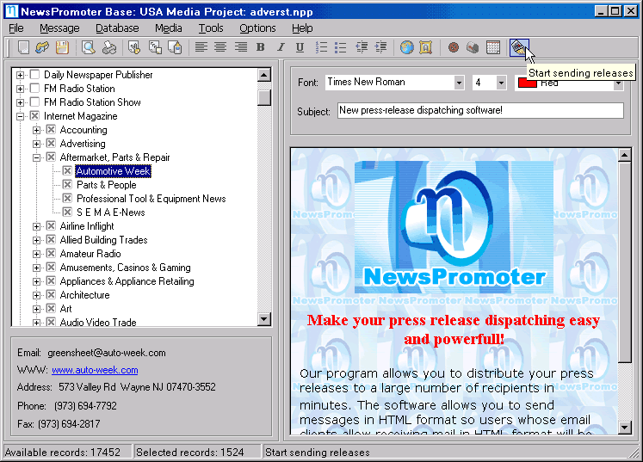Screen dimensions: 643x462
Task: Expand the Daily Newspaper Publisher node
Action: 20,75
